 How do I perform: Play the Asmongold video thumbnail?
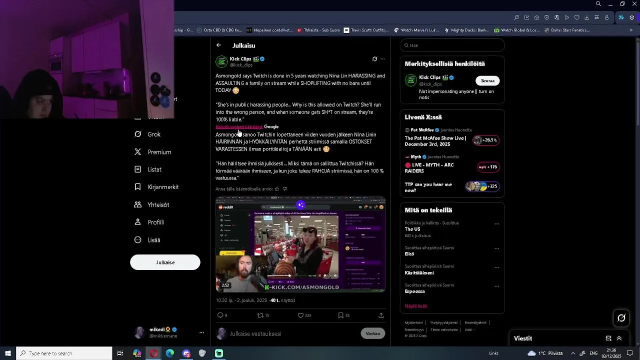[300, 245]
